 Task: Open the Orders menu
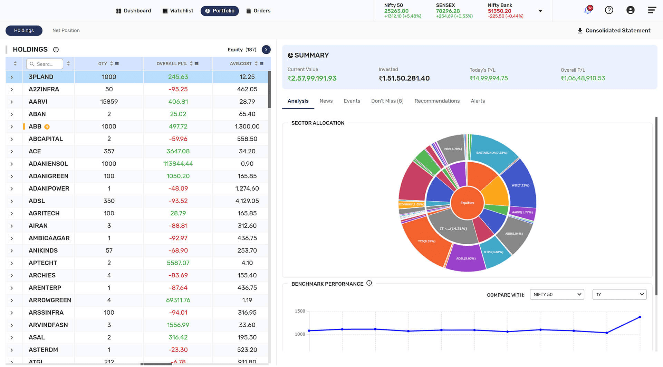click(x=258, y=11)
